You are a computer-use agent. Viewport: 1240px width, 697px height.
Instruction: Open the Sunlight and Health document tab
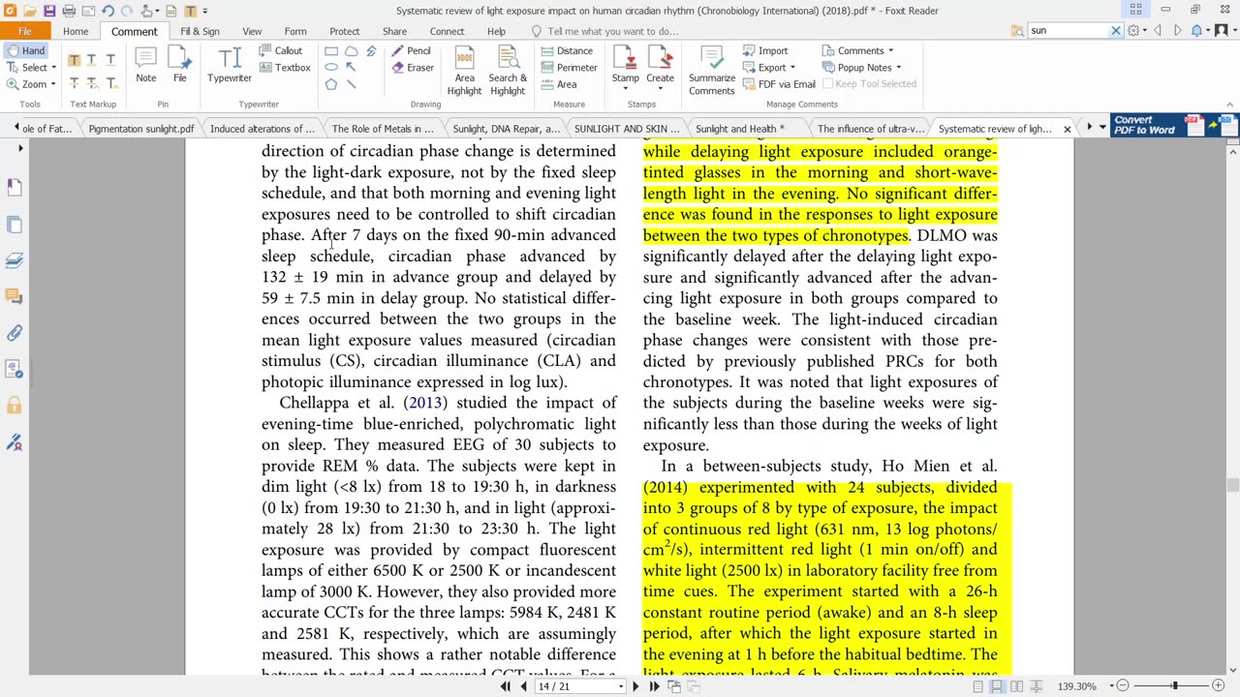[739, 129]
